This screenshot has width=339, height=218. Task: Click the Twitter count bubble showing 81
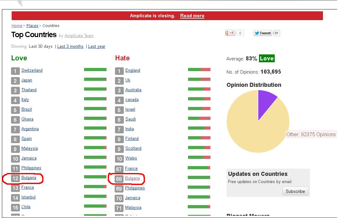tap(277, 33)
